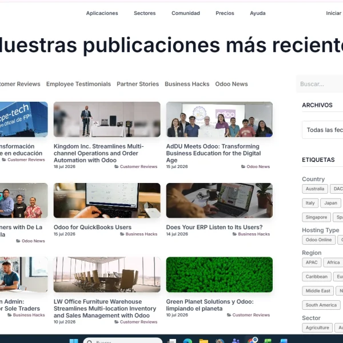The image size is (343, 343).
Task: Switch to Odoo News tab
Action: click(232, 84)
